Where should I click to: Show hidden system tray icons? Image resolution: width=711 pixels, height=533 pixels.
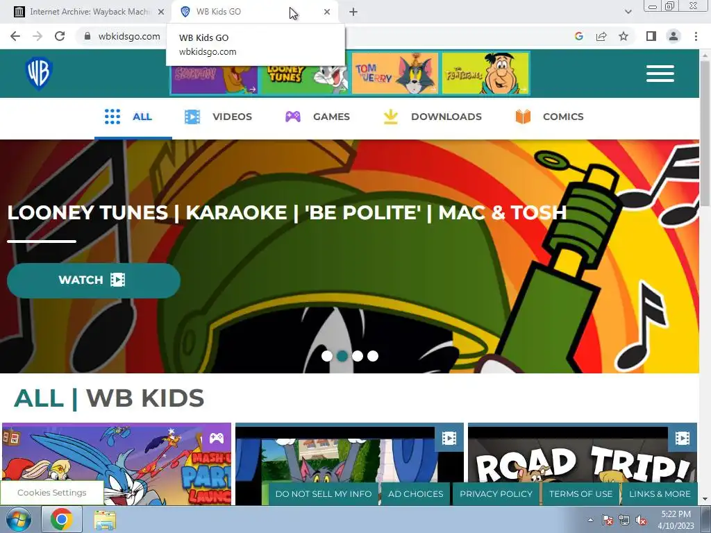(x=590, y=520)
